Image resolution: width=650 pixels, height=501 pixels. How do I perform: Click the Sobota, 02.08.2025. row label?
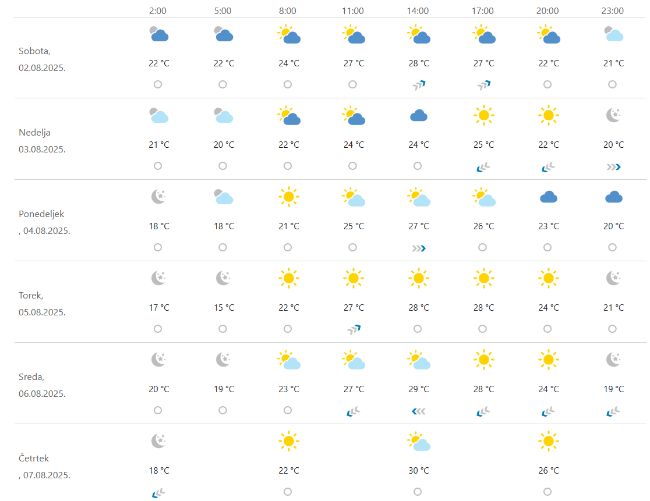pos(42,60)
